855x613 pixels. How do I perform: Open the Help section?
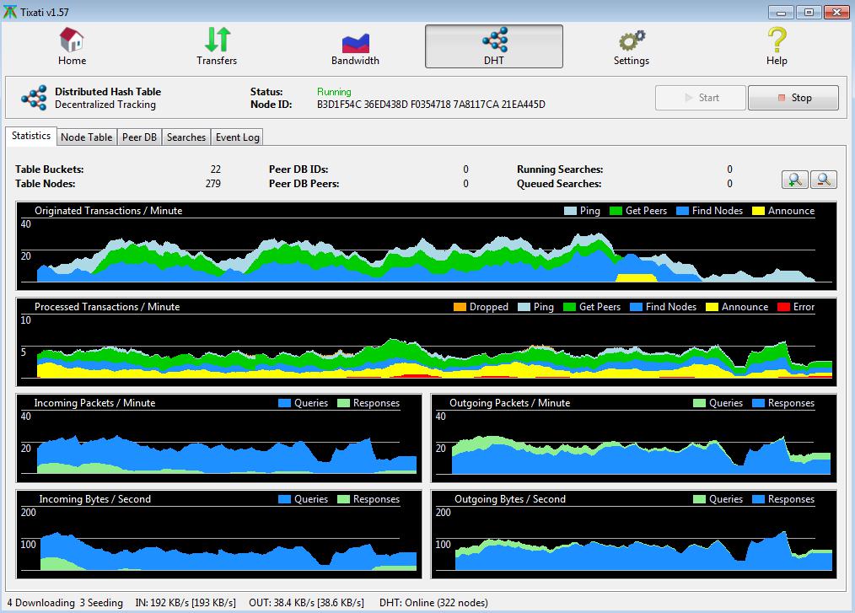click(776, 46)
